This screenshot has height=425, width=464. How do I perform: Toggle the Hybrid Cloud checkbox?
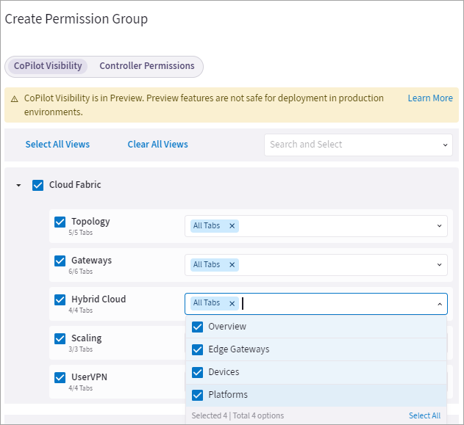click(x=60, y=299)
